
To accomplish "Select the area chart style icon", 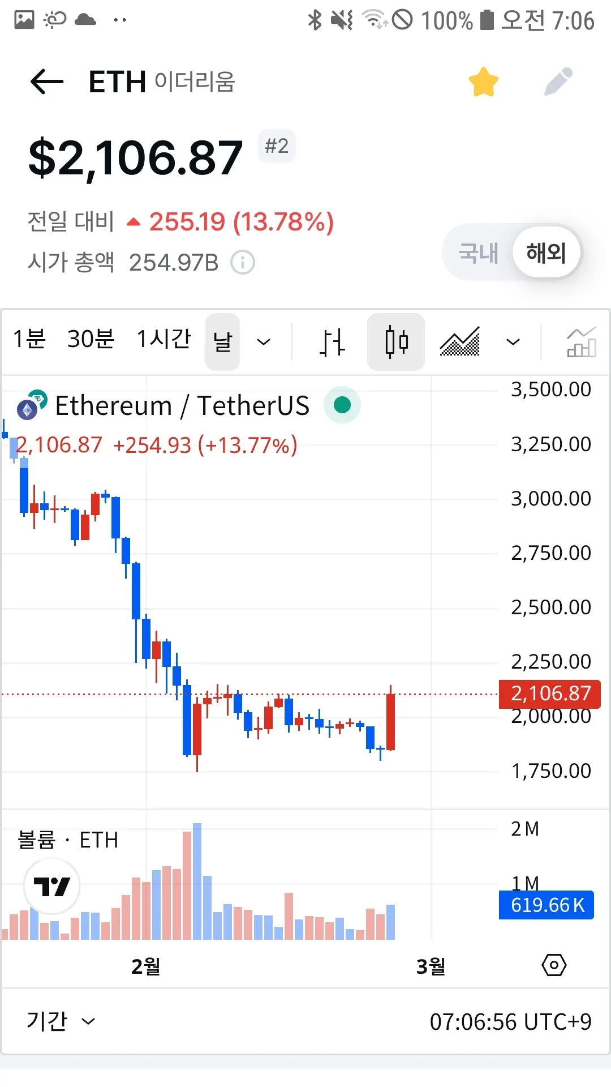I will point(459,342).
